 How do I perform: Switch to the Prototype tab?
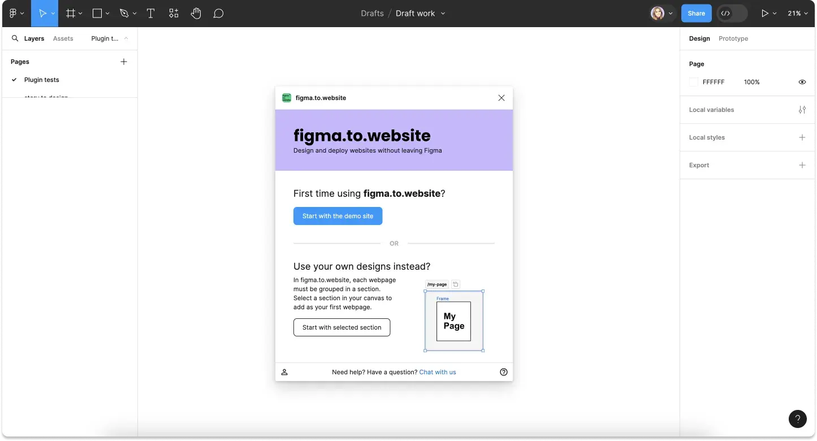(x=733, y=38)
